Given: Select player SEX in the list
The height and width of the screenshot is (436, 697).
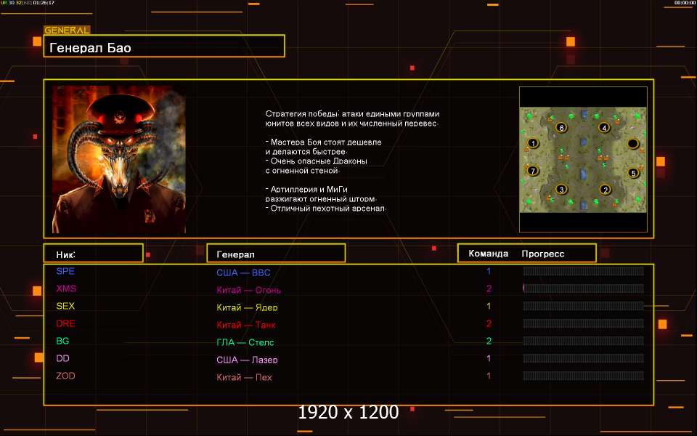Looking at the screenshot, I should (65, 306).
